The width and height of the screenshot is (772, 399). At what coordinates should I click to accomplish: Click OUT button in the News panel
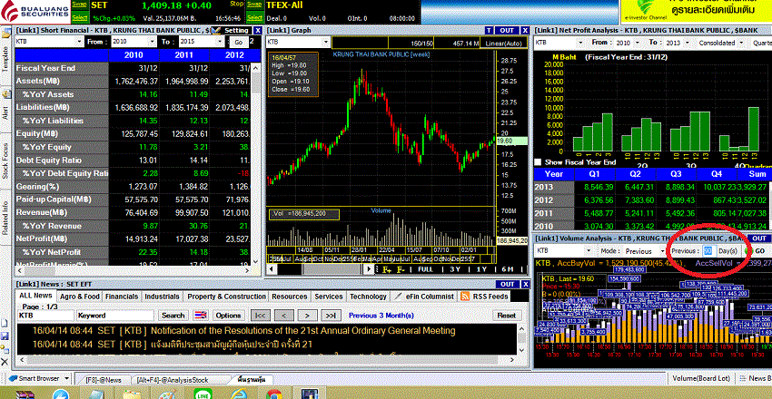point(507,284)
